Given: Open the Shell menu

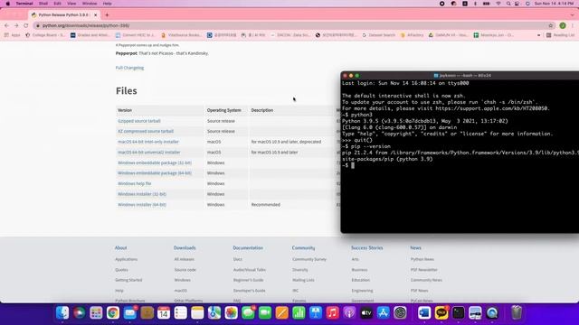Looking at the screenshot, I should click(x=43, y=4).
